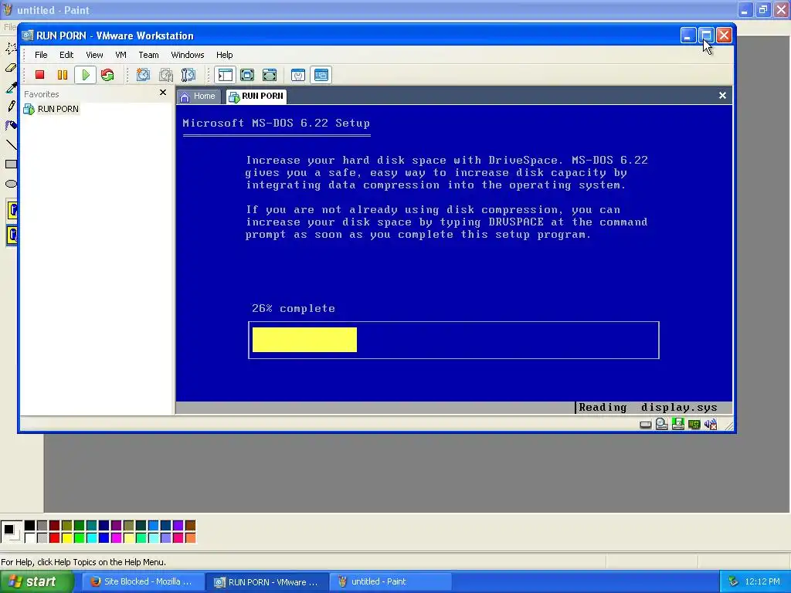Click the red Power Off stop icon
791x593 pixels.
pos(40,75)
